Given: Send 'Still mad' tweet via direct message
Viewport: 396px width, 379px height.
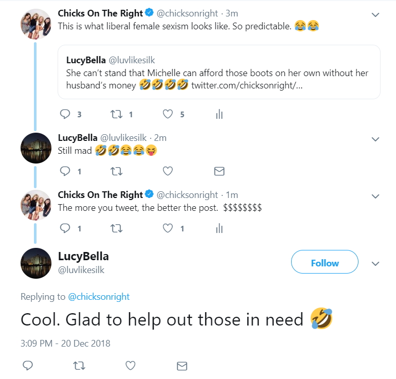Looking at the screenshot, I should coord(219,171).
